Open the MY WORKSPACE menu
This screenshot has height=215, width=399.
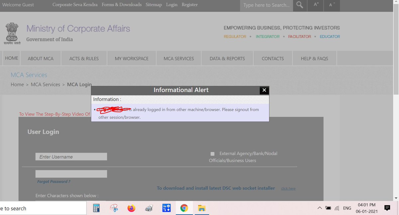pos(132,58)
